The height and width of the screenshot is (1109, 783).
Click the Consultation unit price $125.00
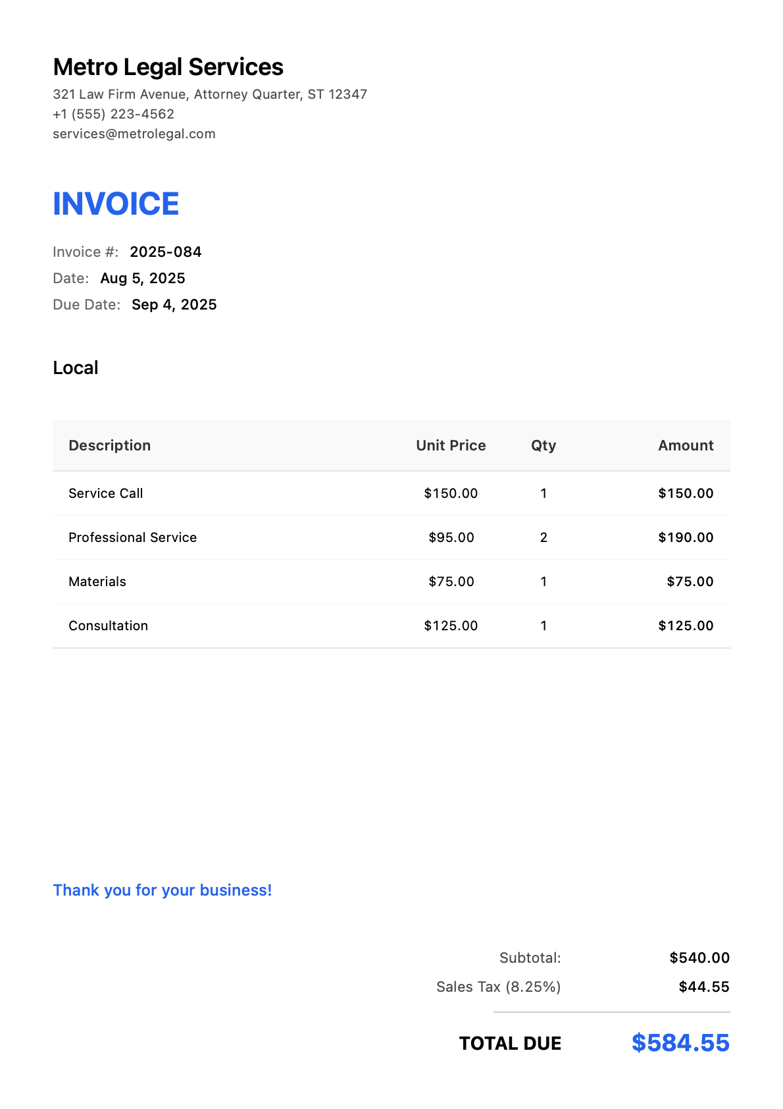point(451,626)
